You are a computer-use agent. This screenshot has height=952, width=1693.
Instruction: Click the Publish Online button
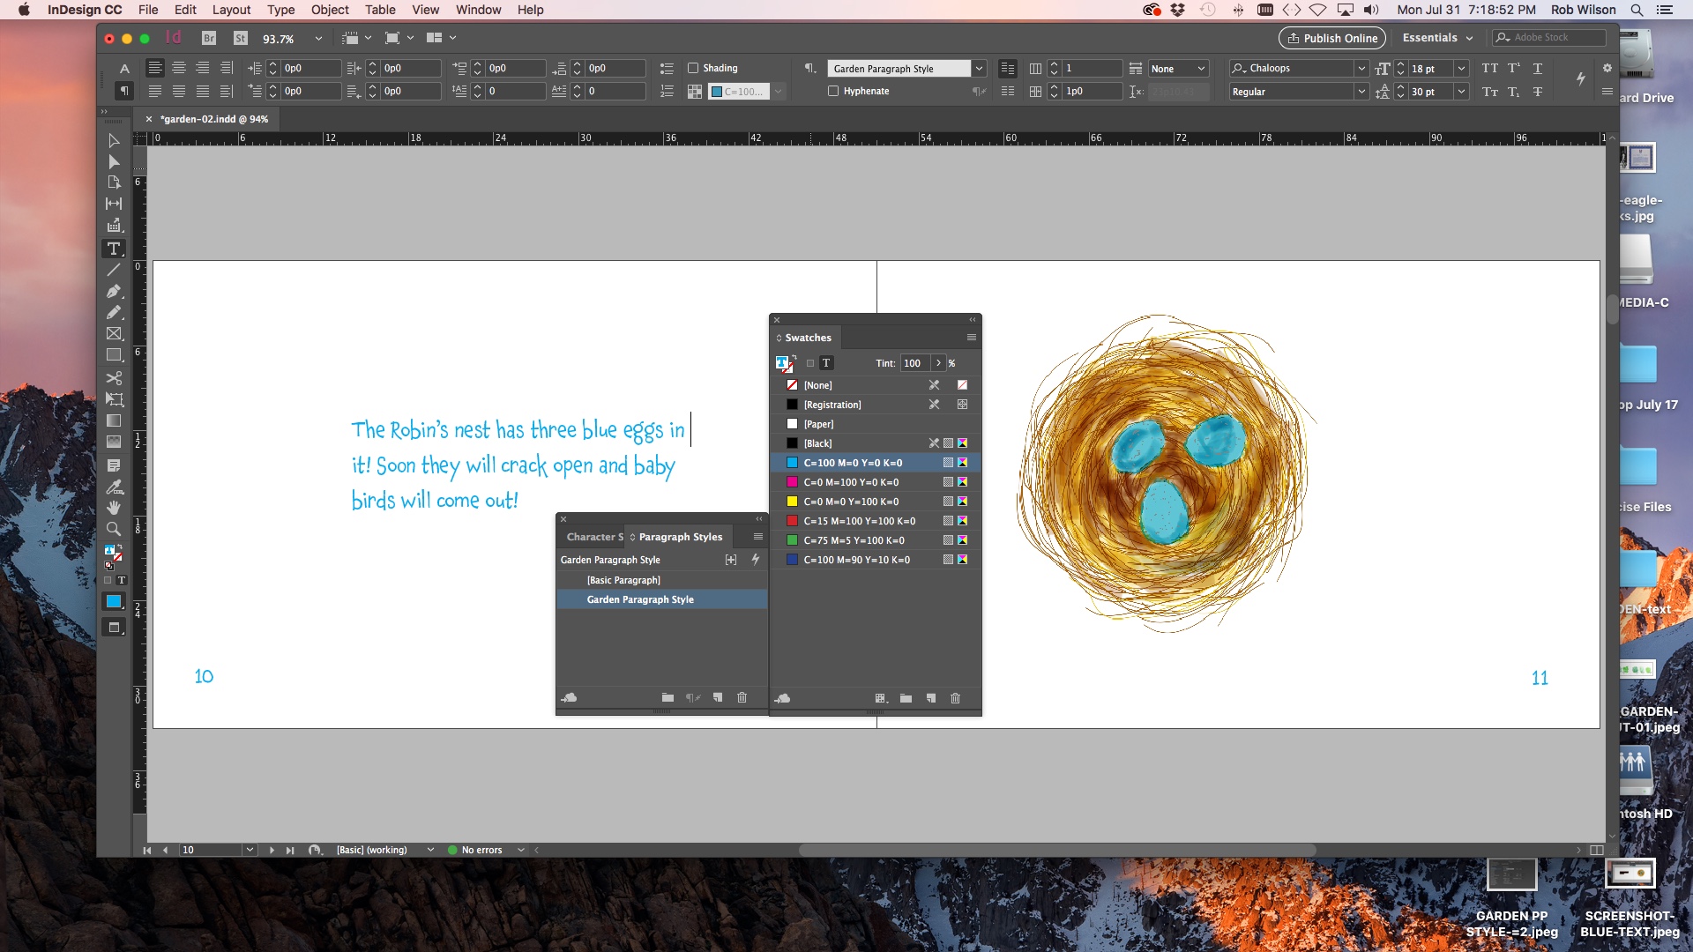1331,38
